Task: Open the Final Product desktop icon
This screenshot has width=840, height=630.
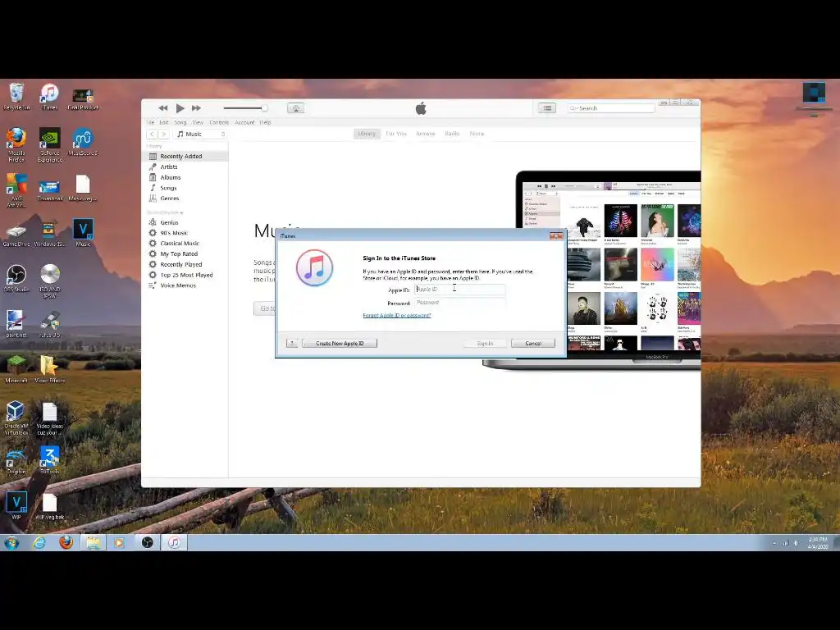Action: click(83, 98)
